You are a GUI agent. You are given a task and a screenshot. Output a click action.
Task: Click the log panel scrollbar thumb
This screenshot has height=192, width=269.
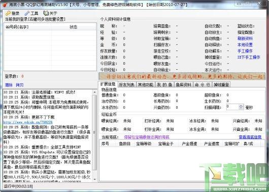point(94,132)
